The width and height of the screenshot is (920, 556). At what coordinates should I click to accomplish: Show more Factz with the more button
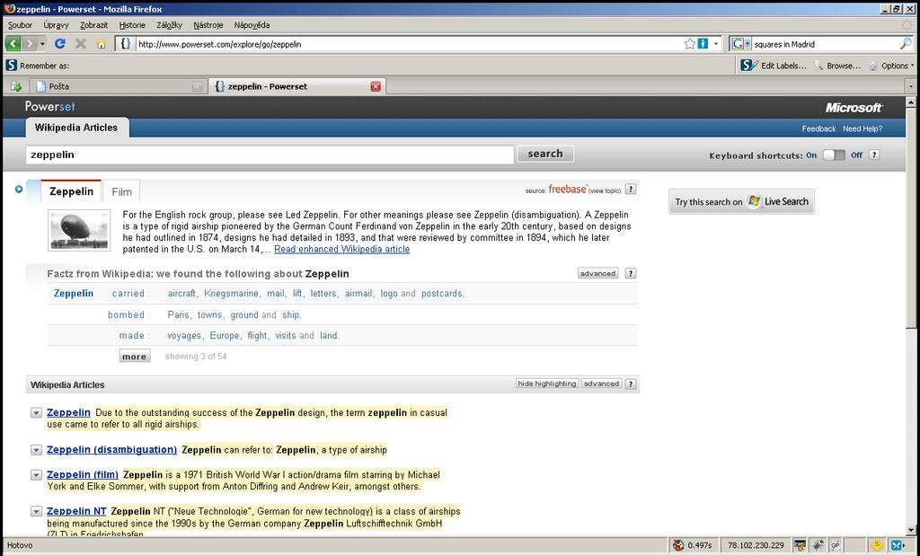tap(135, 356)
